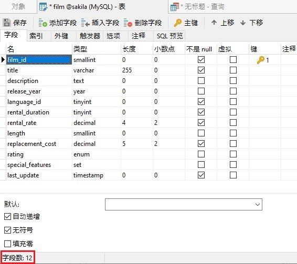The image size is (297, 264).
Task: Check Not Null for release_year
Action: click(201, 91)
